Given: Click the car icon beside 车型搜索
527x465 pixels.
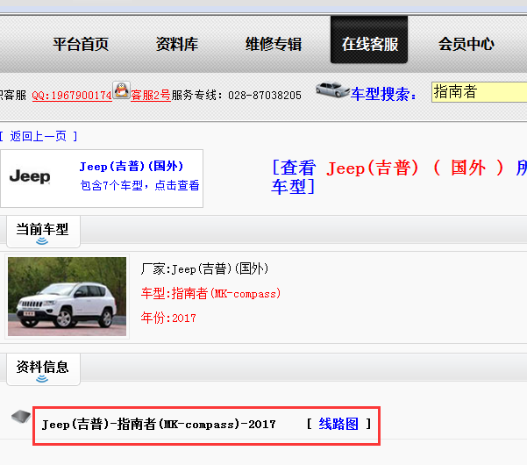Looking at the screenshot, I should click(332, 89).
